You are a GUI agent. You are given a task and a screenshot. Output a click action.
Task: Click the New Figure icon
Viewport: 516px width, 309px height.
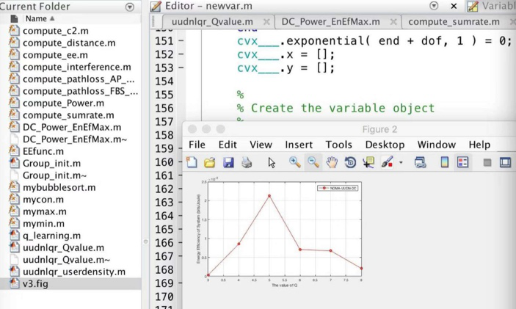pos(192,162)
